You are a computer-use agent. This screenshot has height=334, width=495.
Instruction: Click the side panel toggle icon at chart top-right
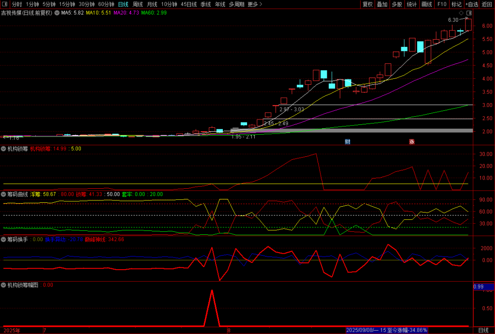[x=468, y=13]
